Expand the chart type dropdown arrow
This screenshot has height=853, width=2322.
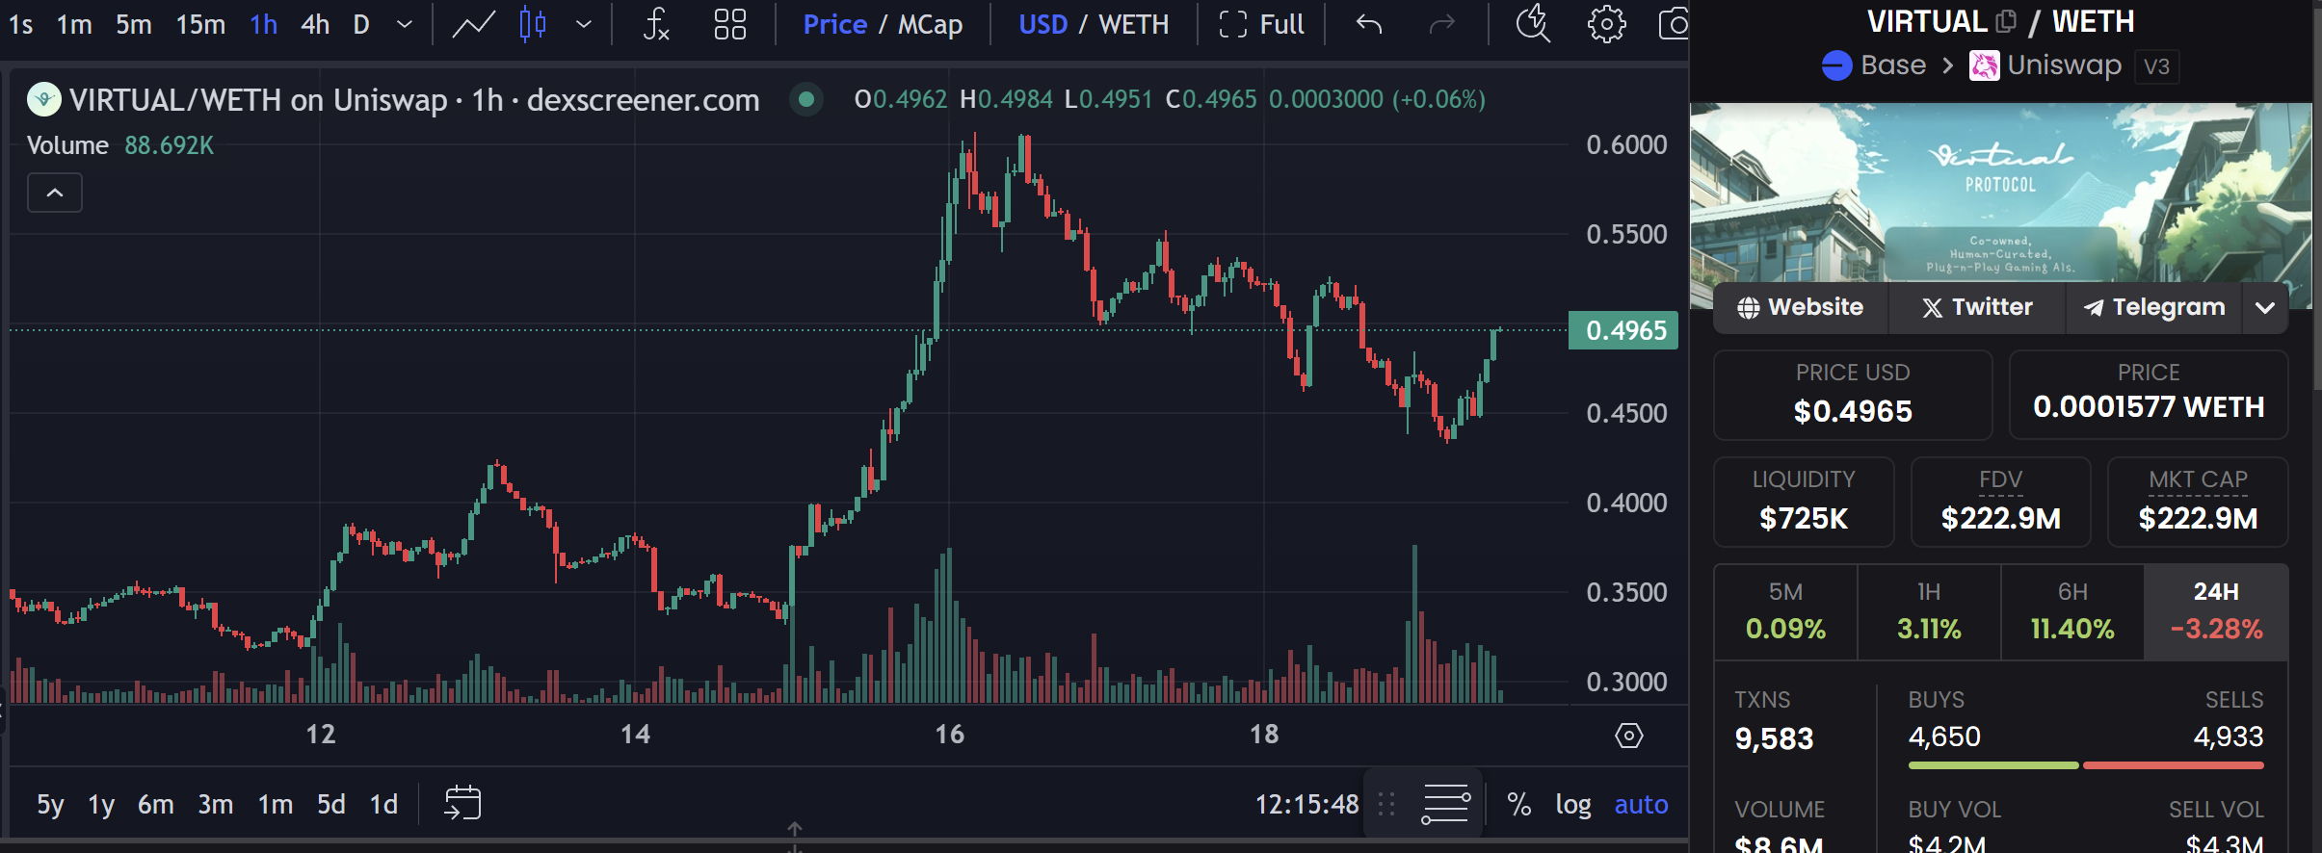583,24
